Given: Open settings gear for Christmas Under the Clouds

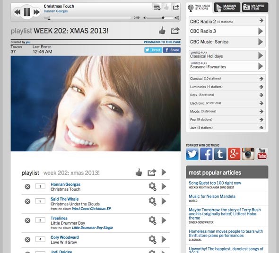Looking at the screenshot, I should pyautogui.click(x=152, y=201).
